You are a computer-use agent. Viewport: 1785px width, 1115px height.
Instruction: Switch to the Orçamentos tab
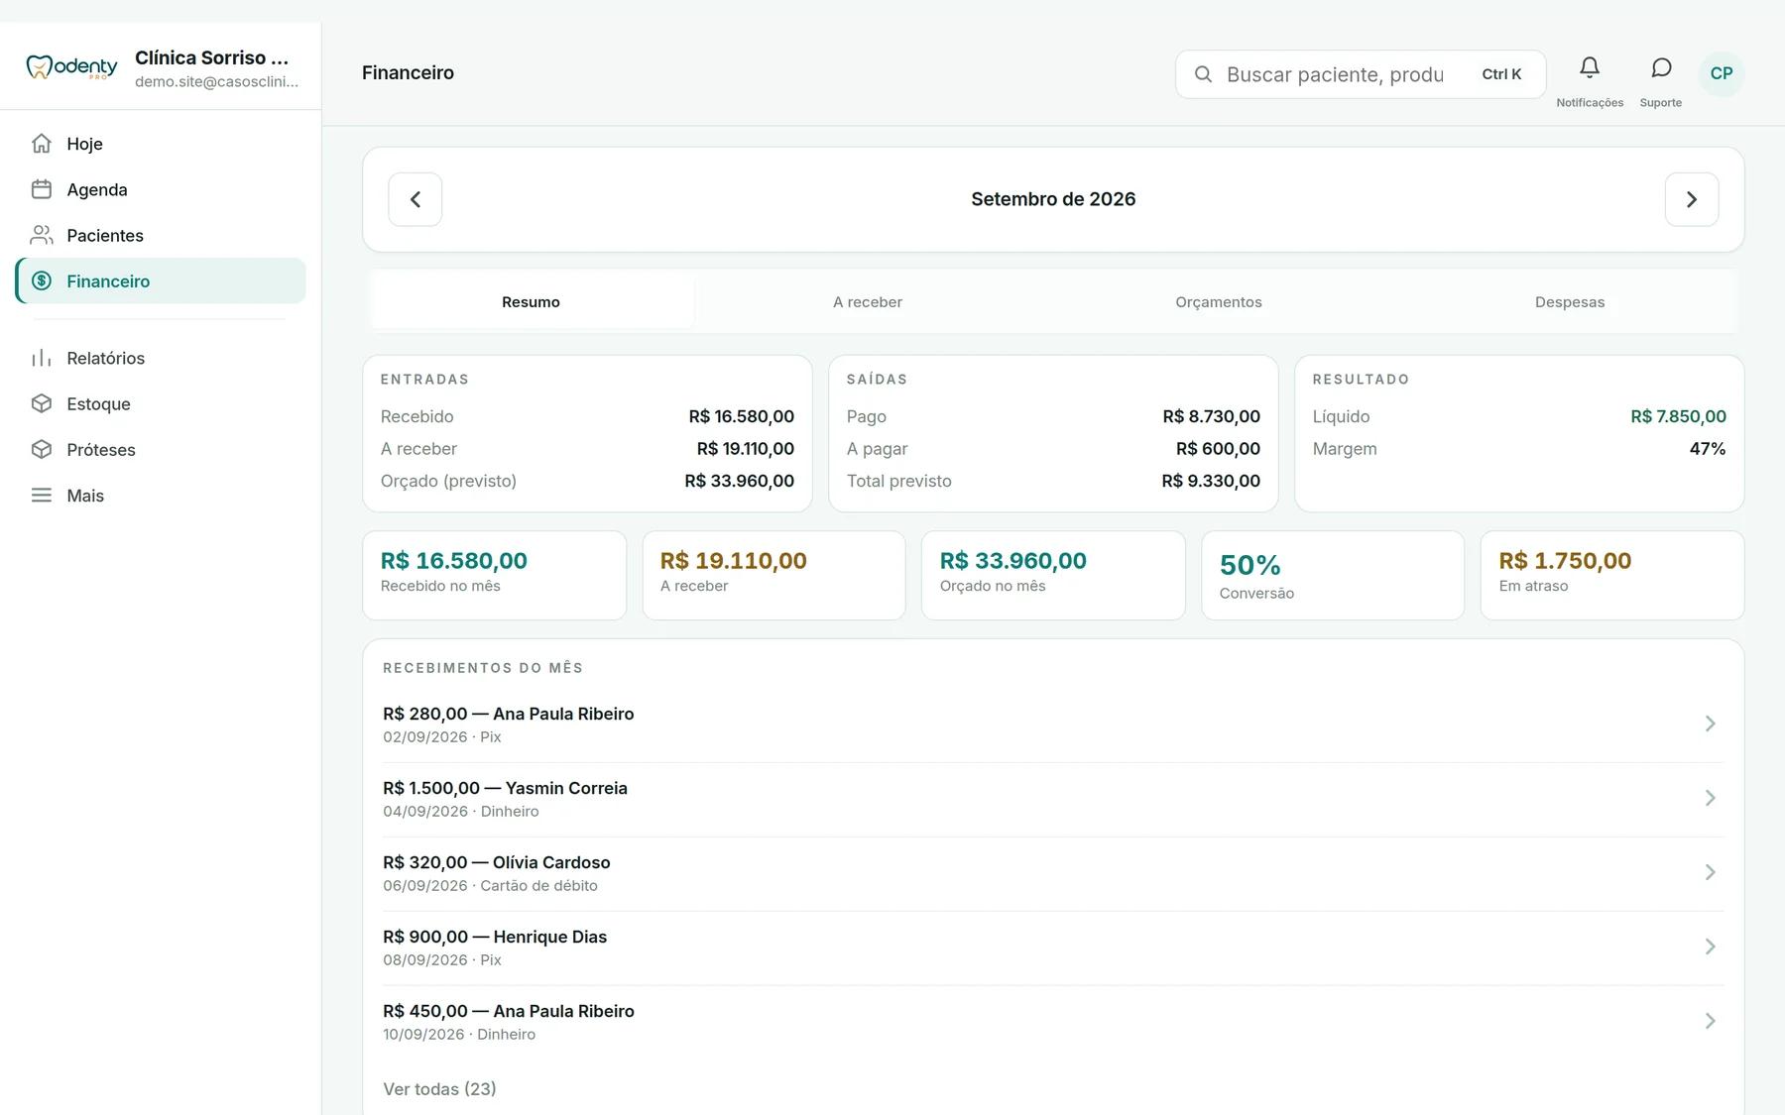tap(1219, 302)
